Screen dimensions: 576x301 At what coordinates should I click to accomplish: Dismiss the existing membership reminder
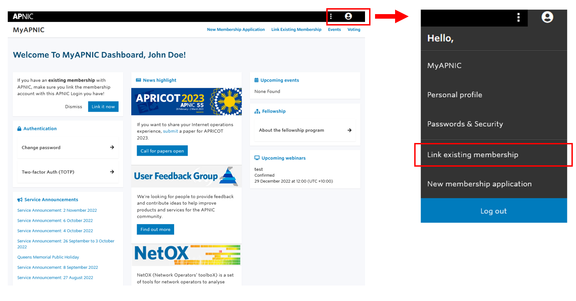point(73,106)
